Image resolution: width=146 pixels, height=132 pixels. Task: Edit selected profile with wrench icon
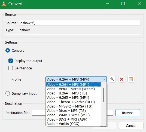[x=112, y=79]
